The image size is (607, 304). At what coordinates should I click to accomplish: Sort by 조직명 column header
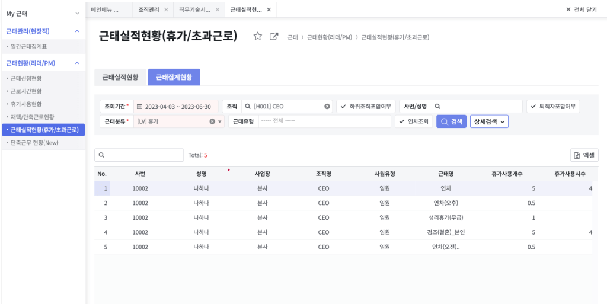323,174
